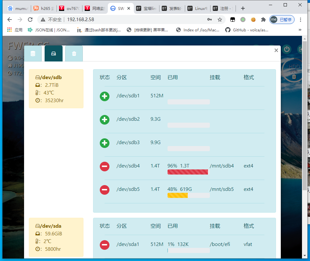Click the /dev/sdb4 red usage bar

point(188,172)
